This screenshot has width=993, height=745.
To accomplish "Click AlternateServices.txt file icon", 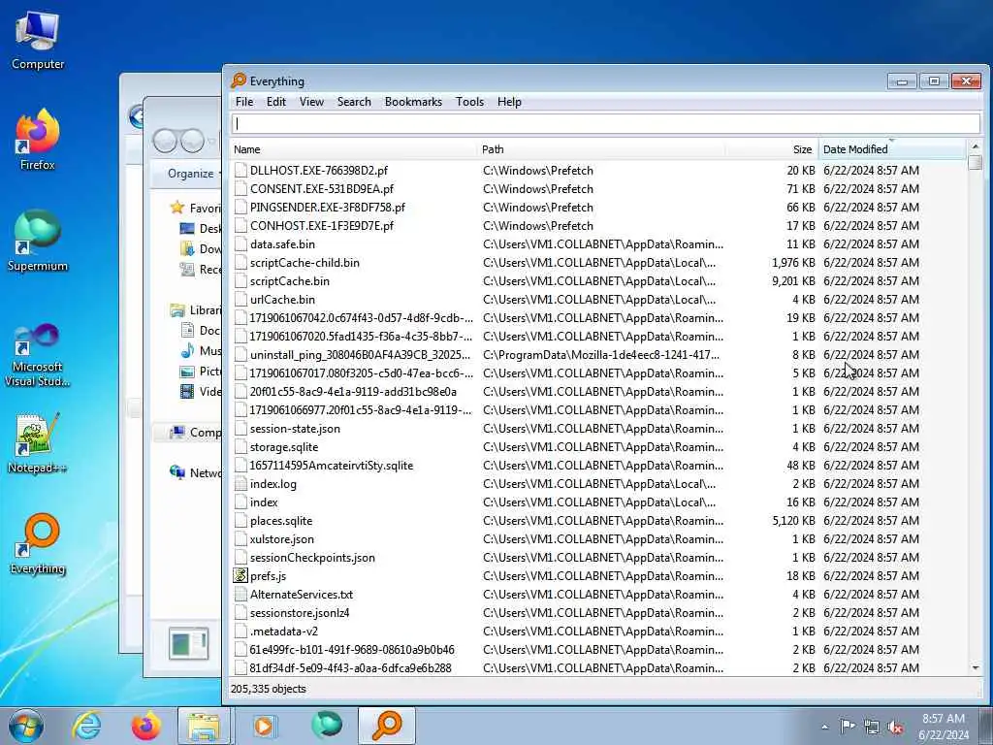I will [240, 595].
